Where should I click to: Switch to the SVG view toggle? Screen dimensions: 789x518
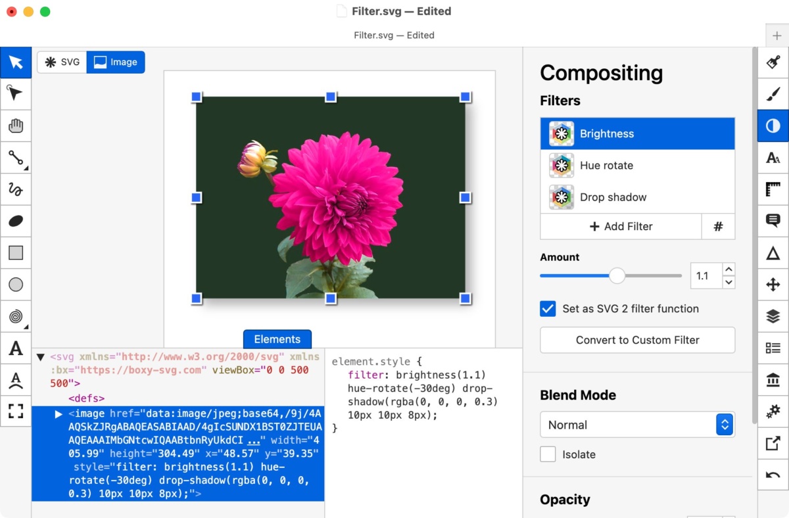[62, 62]
